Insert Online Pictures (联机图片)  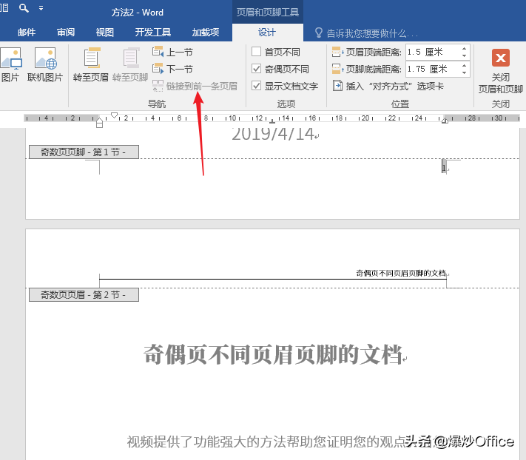point(45,64)
